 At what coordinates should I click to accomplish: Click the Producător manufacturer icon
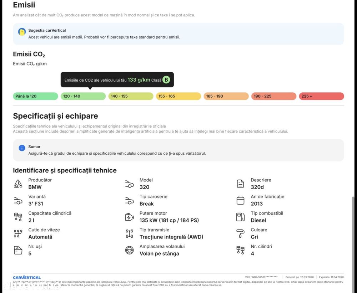click(18, 184)
